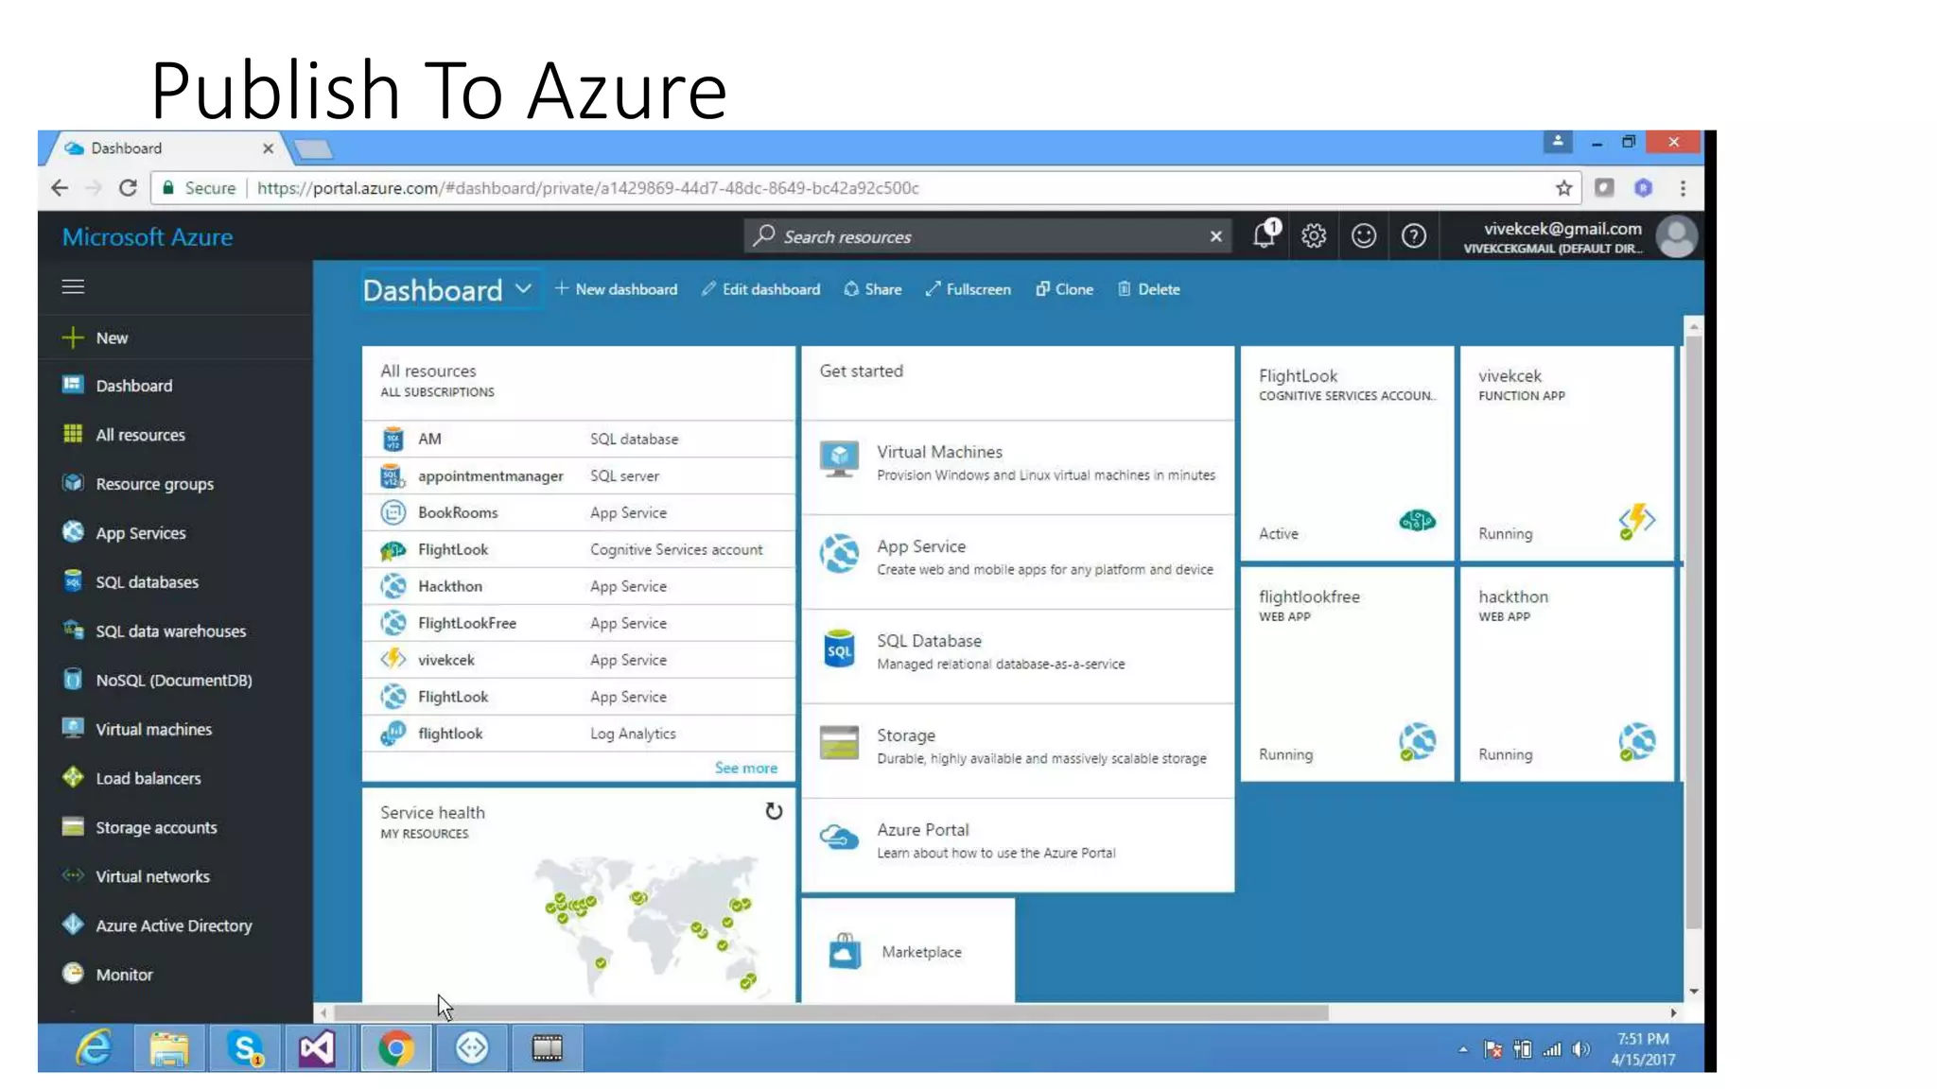Open the flightlookfree Web App tile
The image size is (1937, 1089).
(x=1347, y=674)
